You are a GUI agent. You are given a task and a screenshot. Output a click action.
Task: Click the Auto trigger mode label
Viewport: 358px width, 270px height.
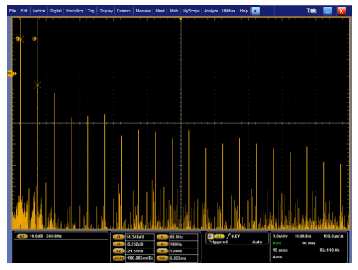(257, 242)
